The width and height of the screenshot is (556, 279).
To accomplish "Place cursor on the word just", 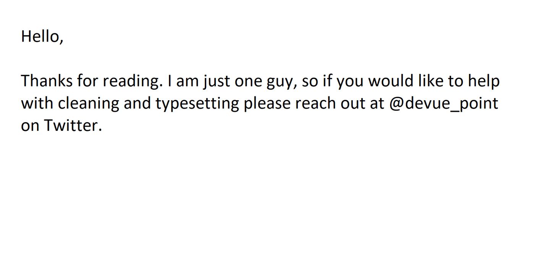I will click(216, 81).
